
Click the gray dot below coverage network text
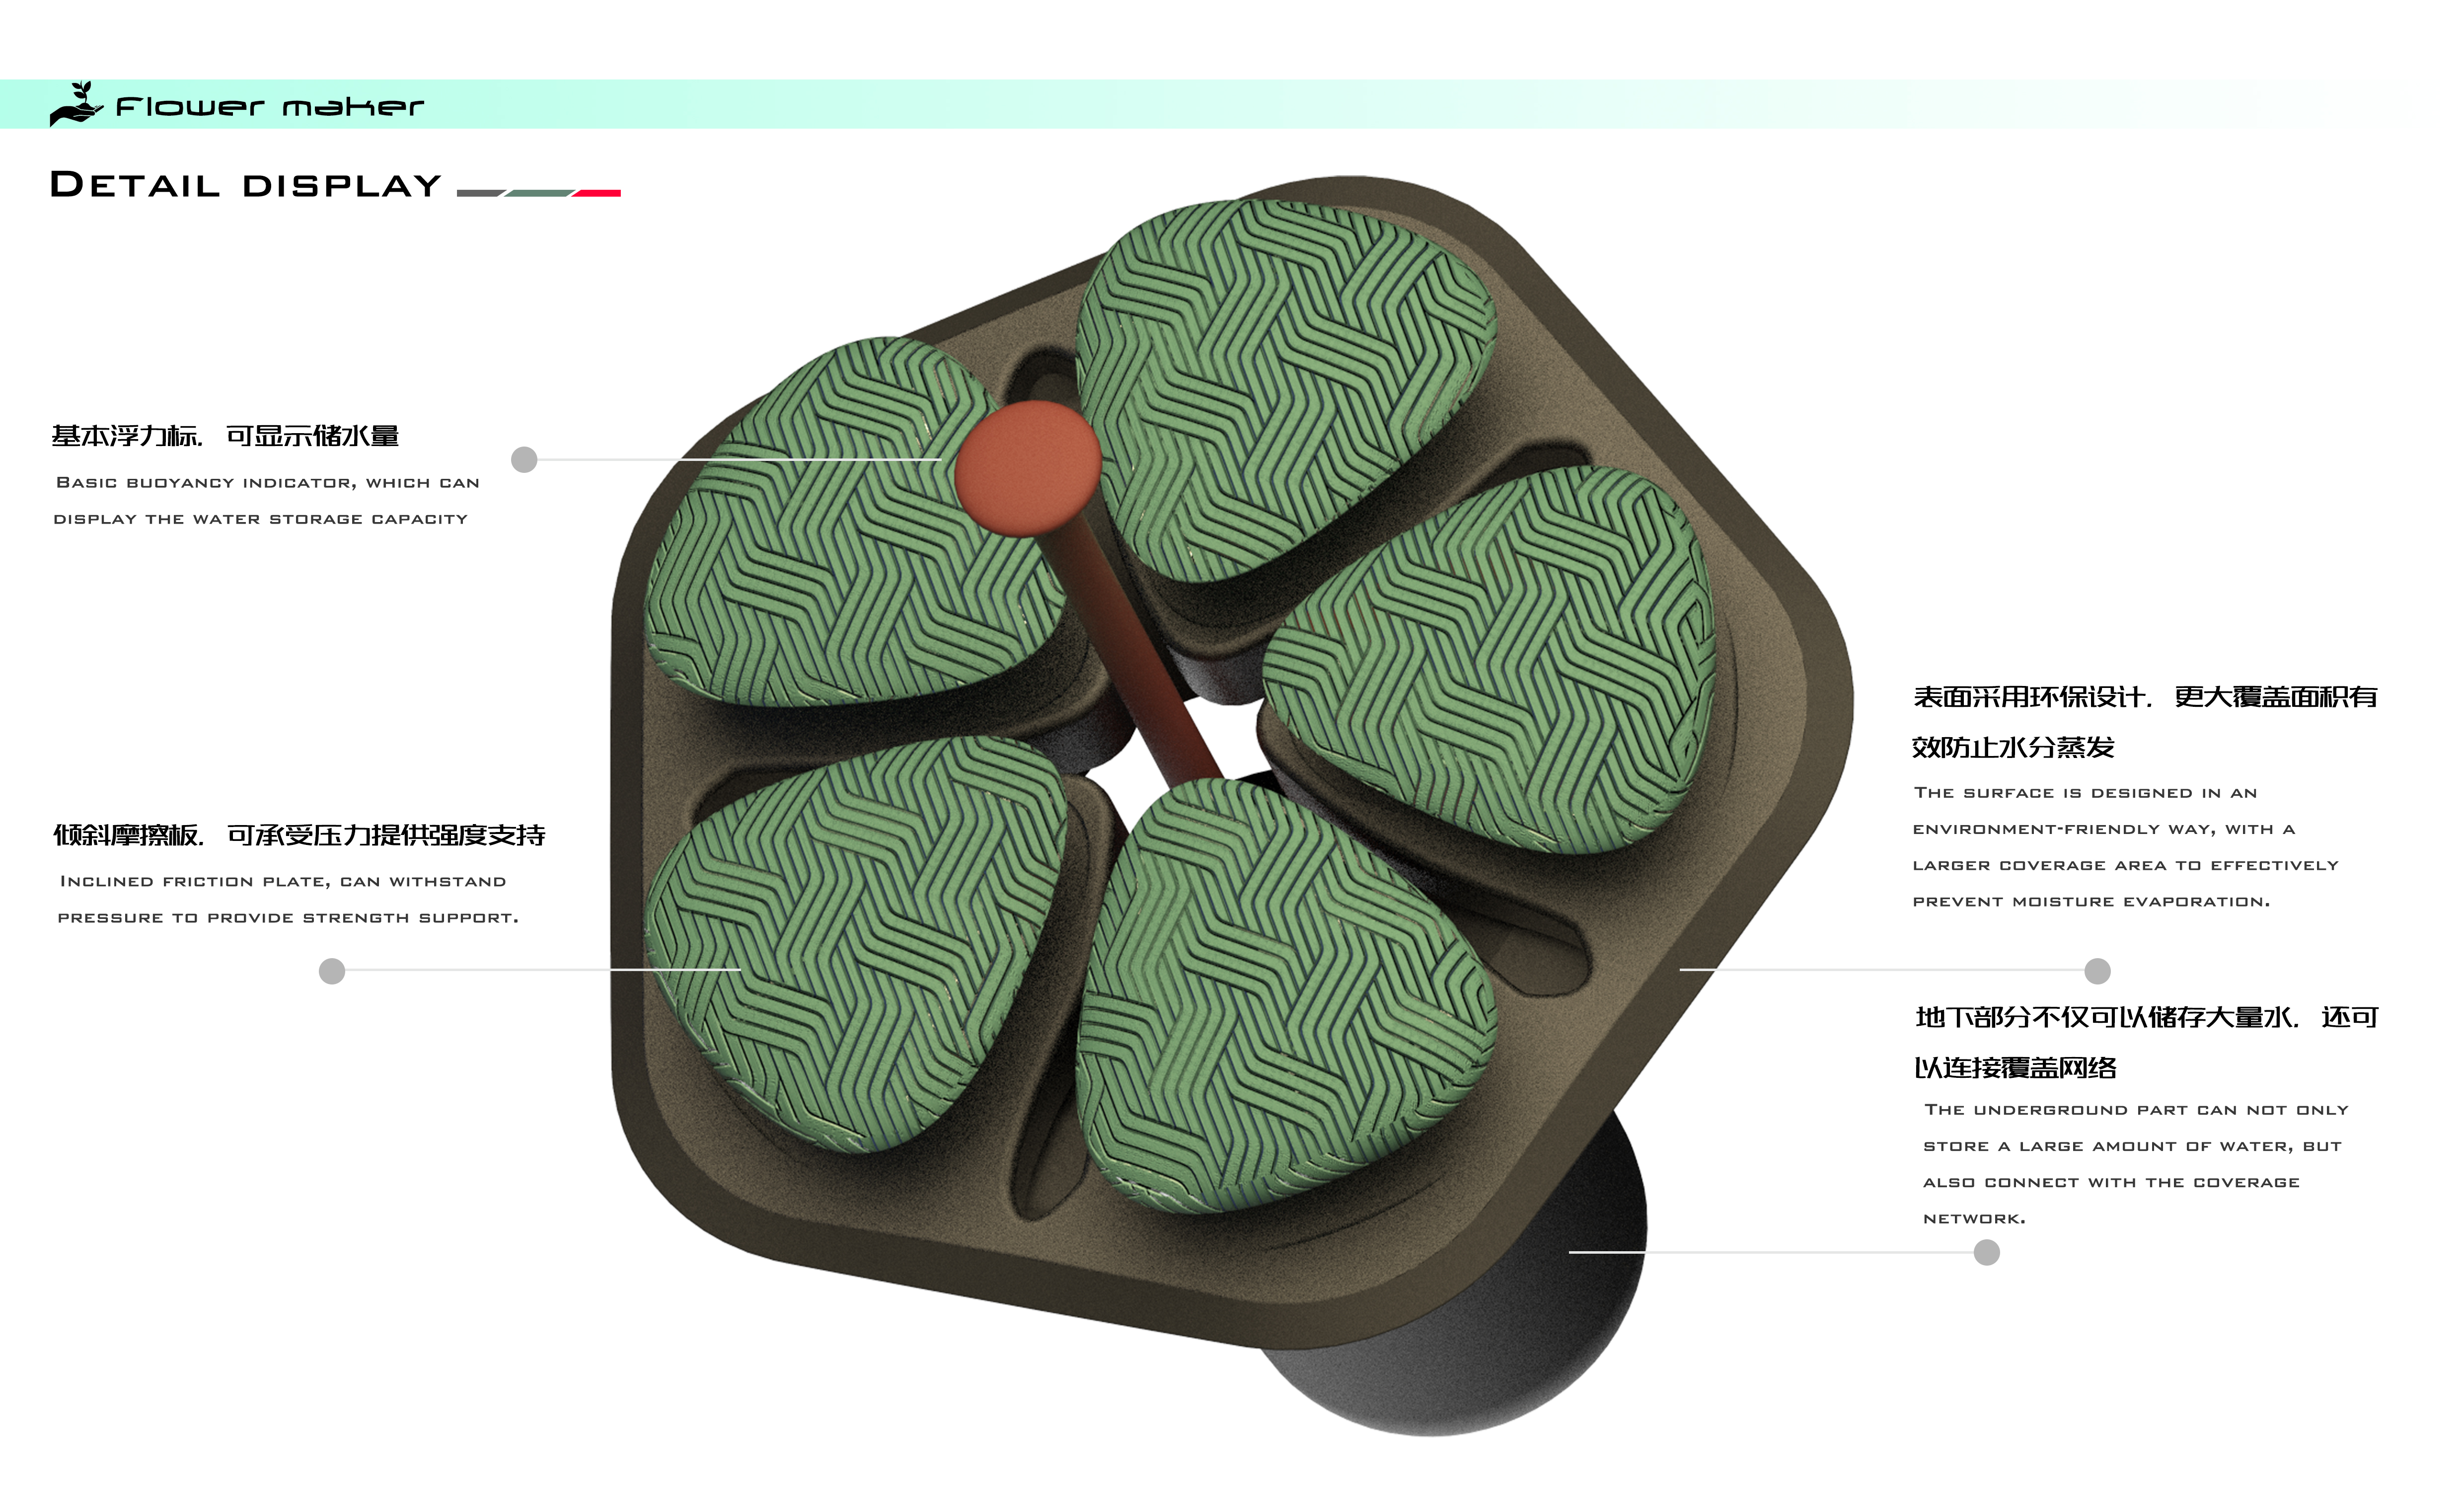[x=1986, y=1253]
